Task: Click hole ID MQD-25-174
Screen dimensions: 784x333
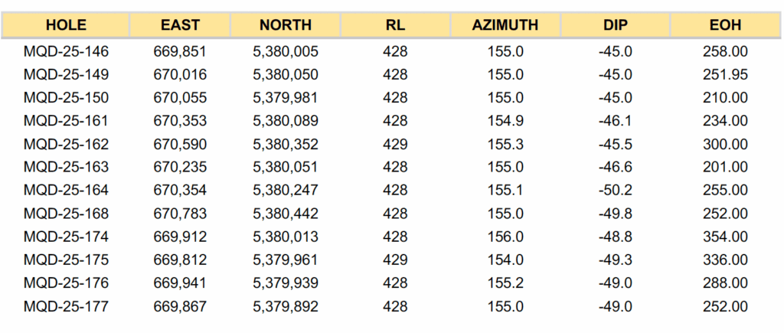Action: coord(66,237)
